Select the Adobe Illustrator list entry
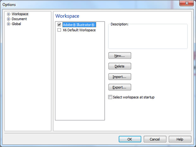196x147 pixels. pyautogui.click(x=79, y=25)
